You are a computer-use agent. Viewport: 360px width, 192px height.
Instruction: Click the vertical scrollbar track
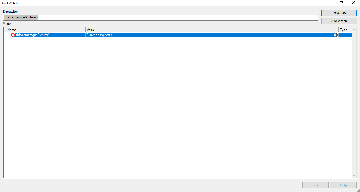click(354, 105)
